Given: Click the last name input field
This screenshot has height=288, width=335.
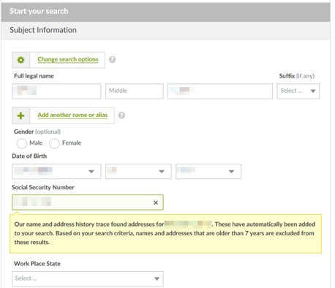Looking at the screenshot, I should [x=220, y=91].
